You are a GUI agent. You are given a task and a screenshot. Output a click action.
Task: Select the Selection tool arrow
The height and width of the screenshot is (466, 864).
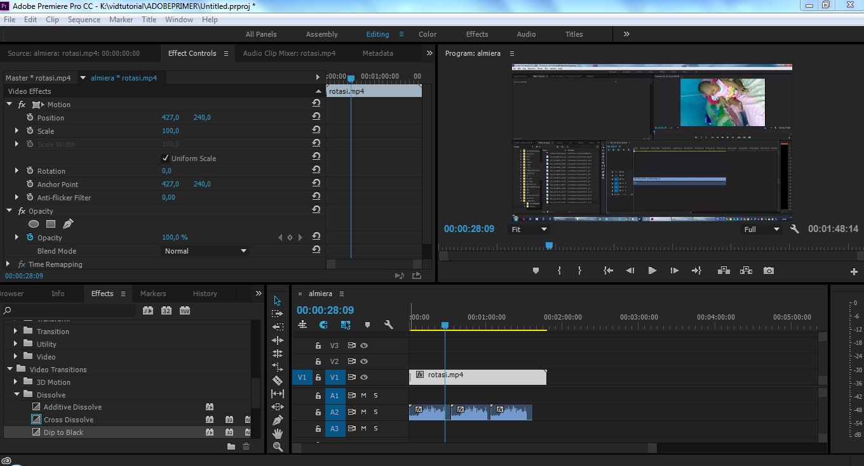(278, 301)
